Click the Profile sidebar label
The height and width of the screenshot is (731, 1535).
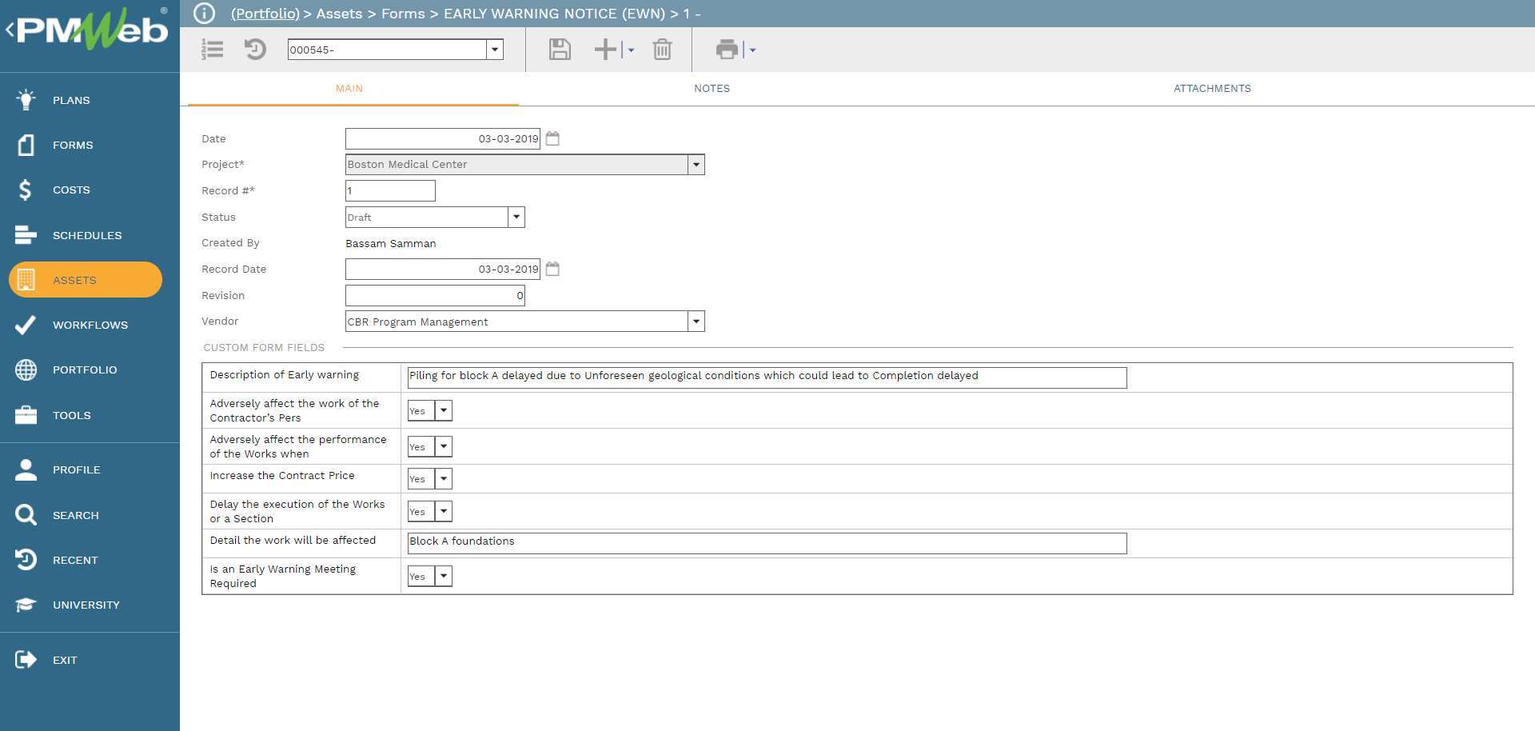[77, 469]
